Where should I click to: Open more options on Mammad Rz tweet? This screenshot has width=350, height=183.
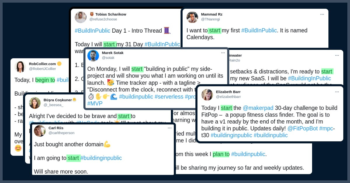pos(322,14)
